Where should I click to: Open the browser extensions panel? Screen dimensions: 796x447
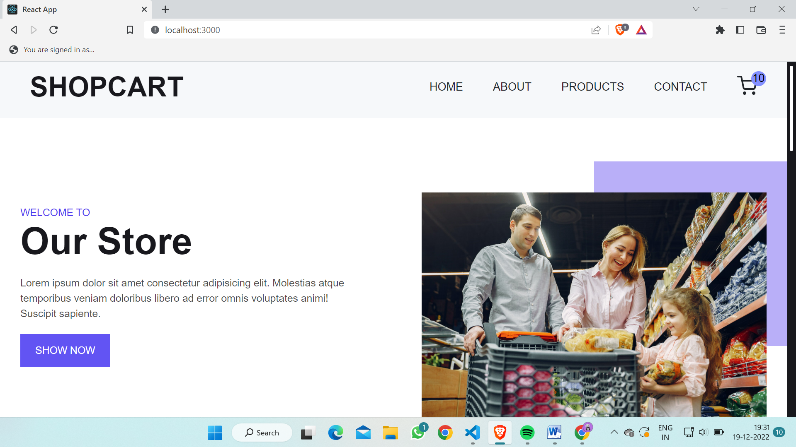(x=720, y=30)
